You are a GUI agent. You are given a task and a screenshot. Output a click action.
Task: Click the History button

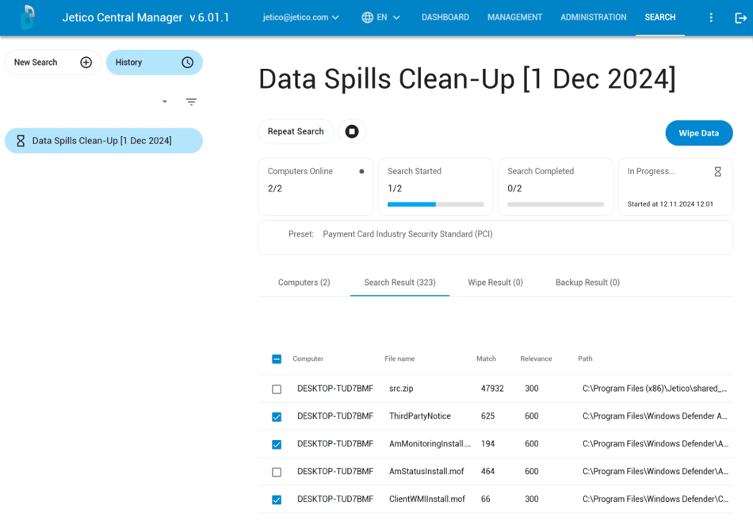[x=154, y=63]
